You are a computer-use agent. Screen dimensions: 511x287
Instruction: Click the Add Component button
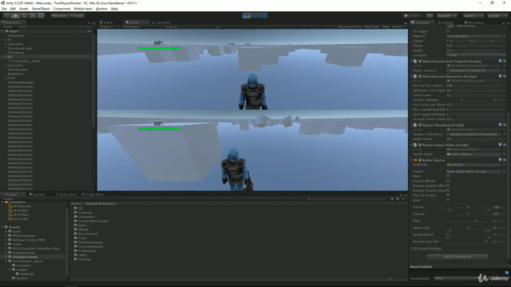(458, 257)
